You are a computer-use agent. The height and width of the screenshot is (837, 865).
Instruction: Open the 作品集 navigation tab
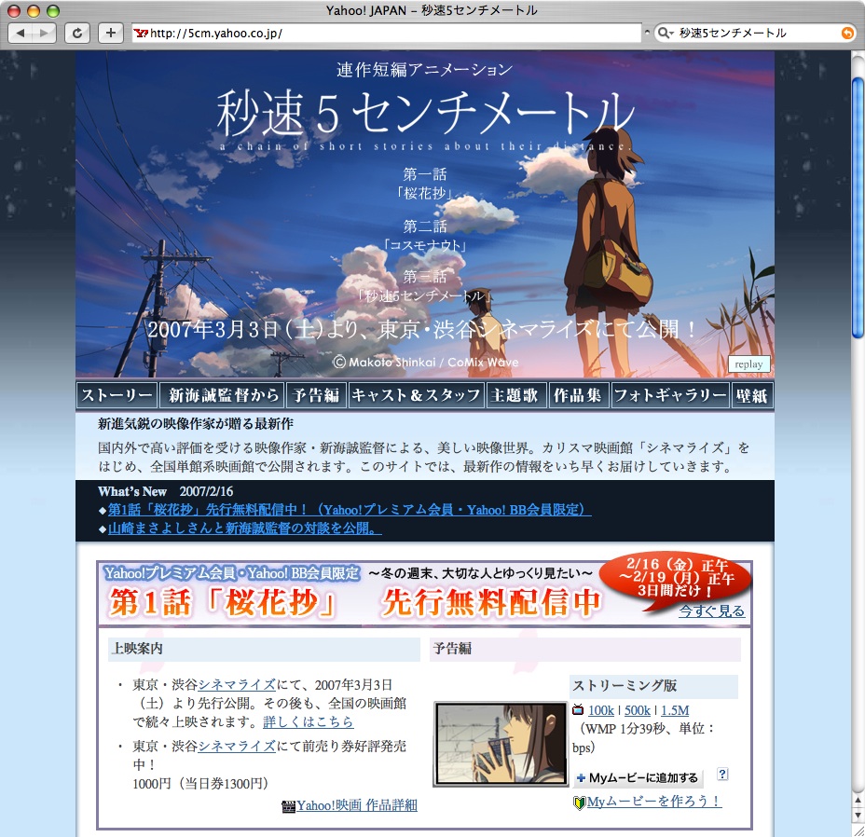pos(578,395)
